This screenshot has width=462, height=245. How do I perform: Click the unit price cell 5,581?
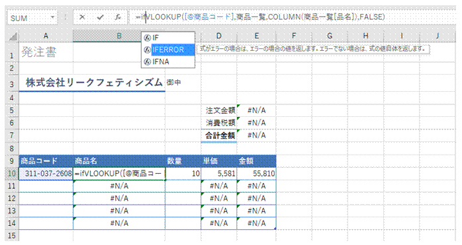219,174
